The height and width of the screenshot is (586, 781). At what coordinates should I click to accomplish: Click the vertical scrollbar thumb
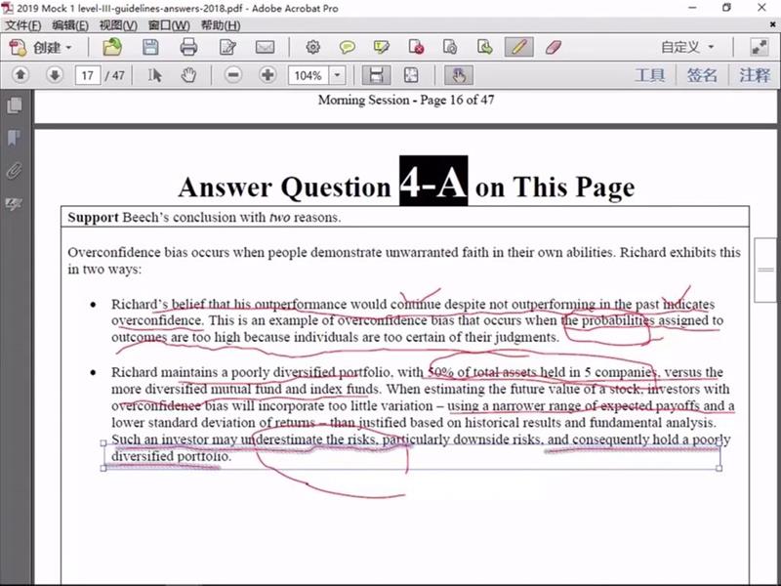pyautogui.click(x=766, y=271)
